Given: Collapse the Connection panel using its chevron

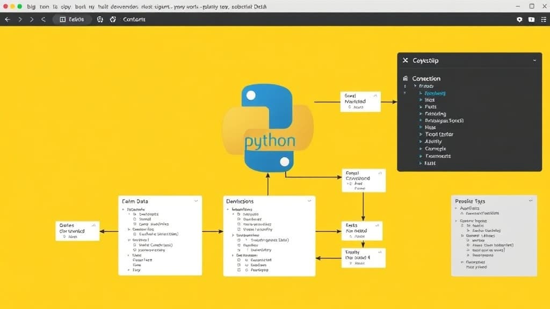Looking at the screenshot, I should coord(534,60).
